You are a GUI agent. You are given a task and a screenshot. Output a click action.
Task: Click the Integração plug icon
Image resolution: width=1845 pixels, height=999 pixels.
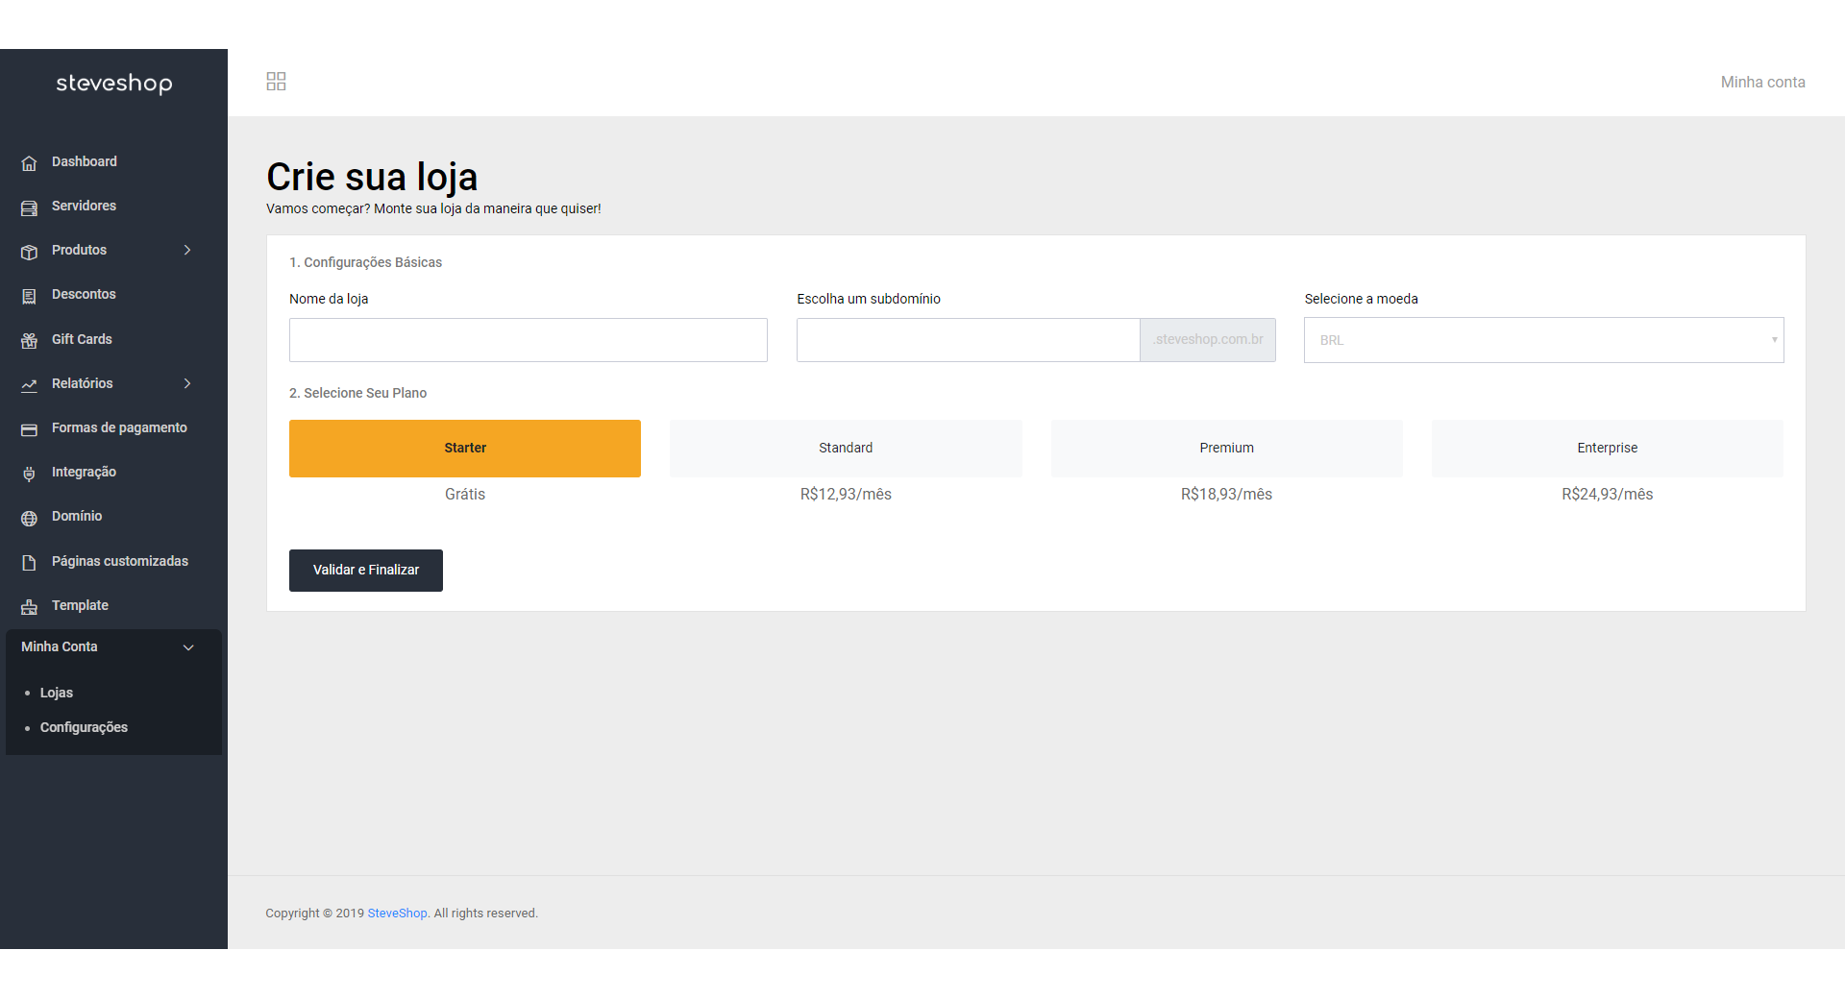[29, 474]
